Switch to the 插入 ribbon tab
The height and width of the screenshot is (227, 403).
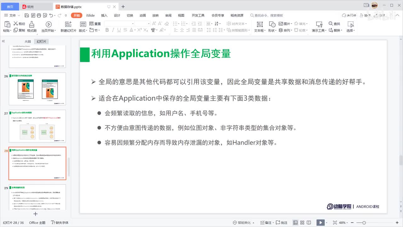coord(104,15)
